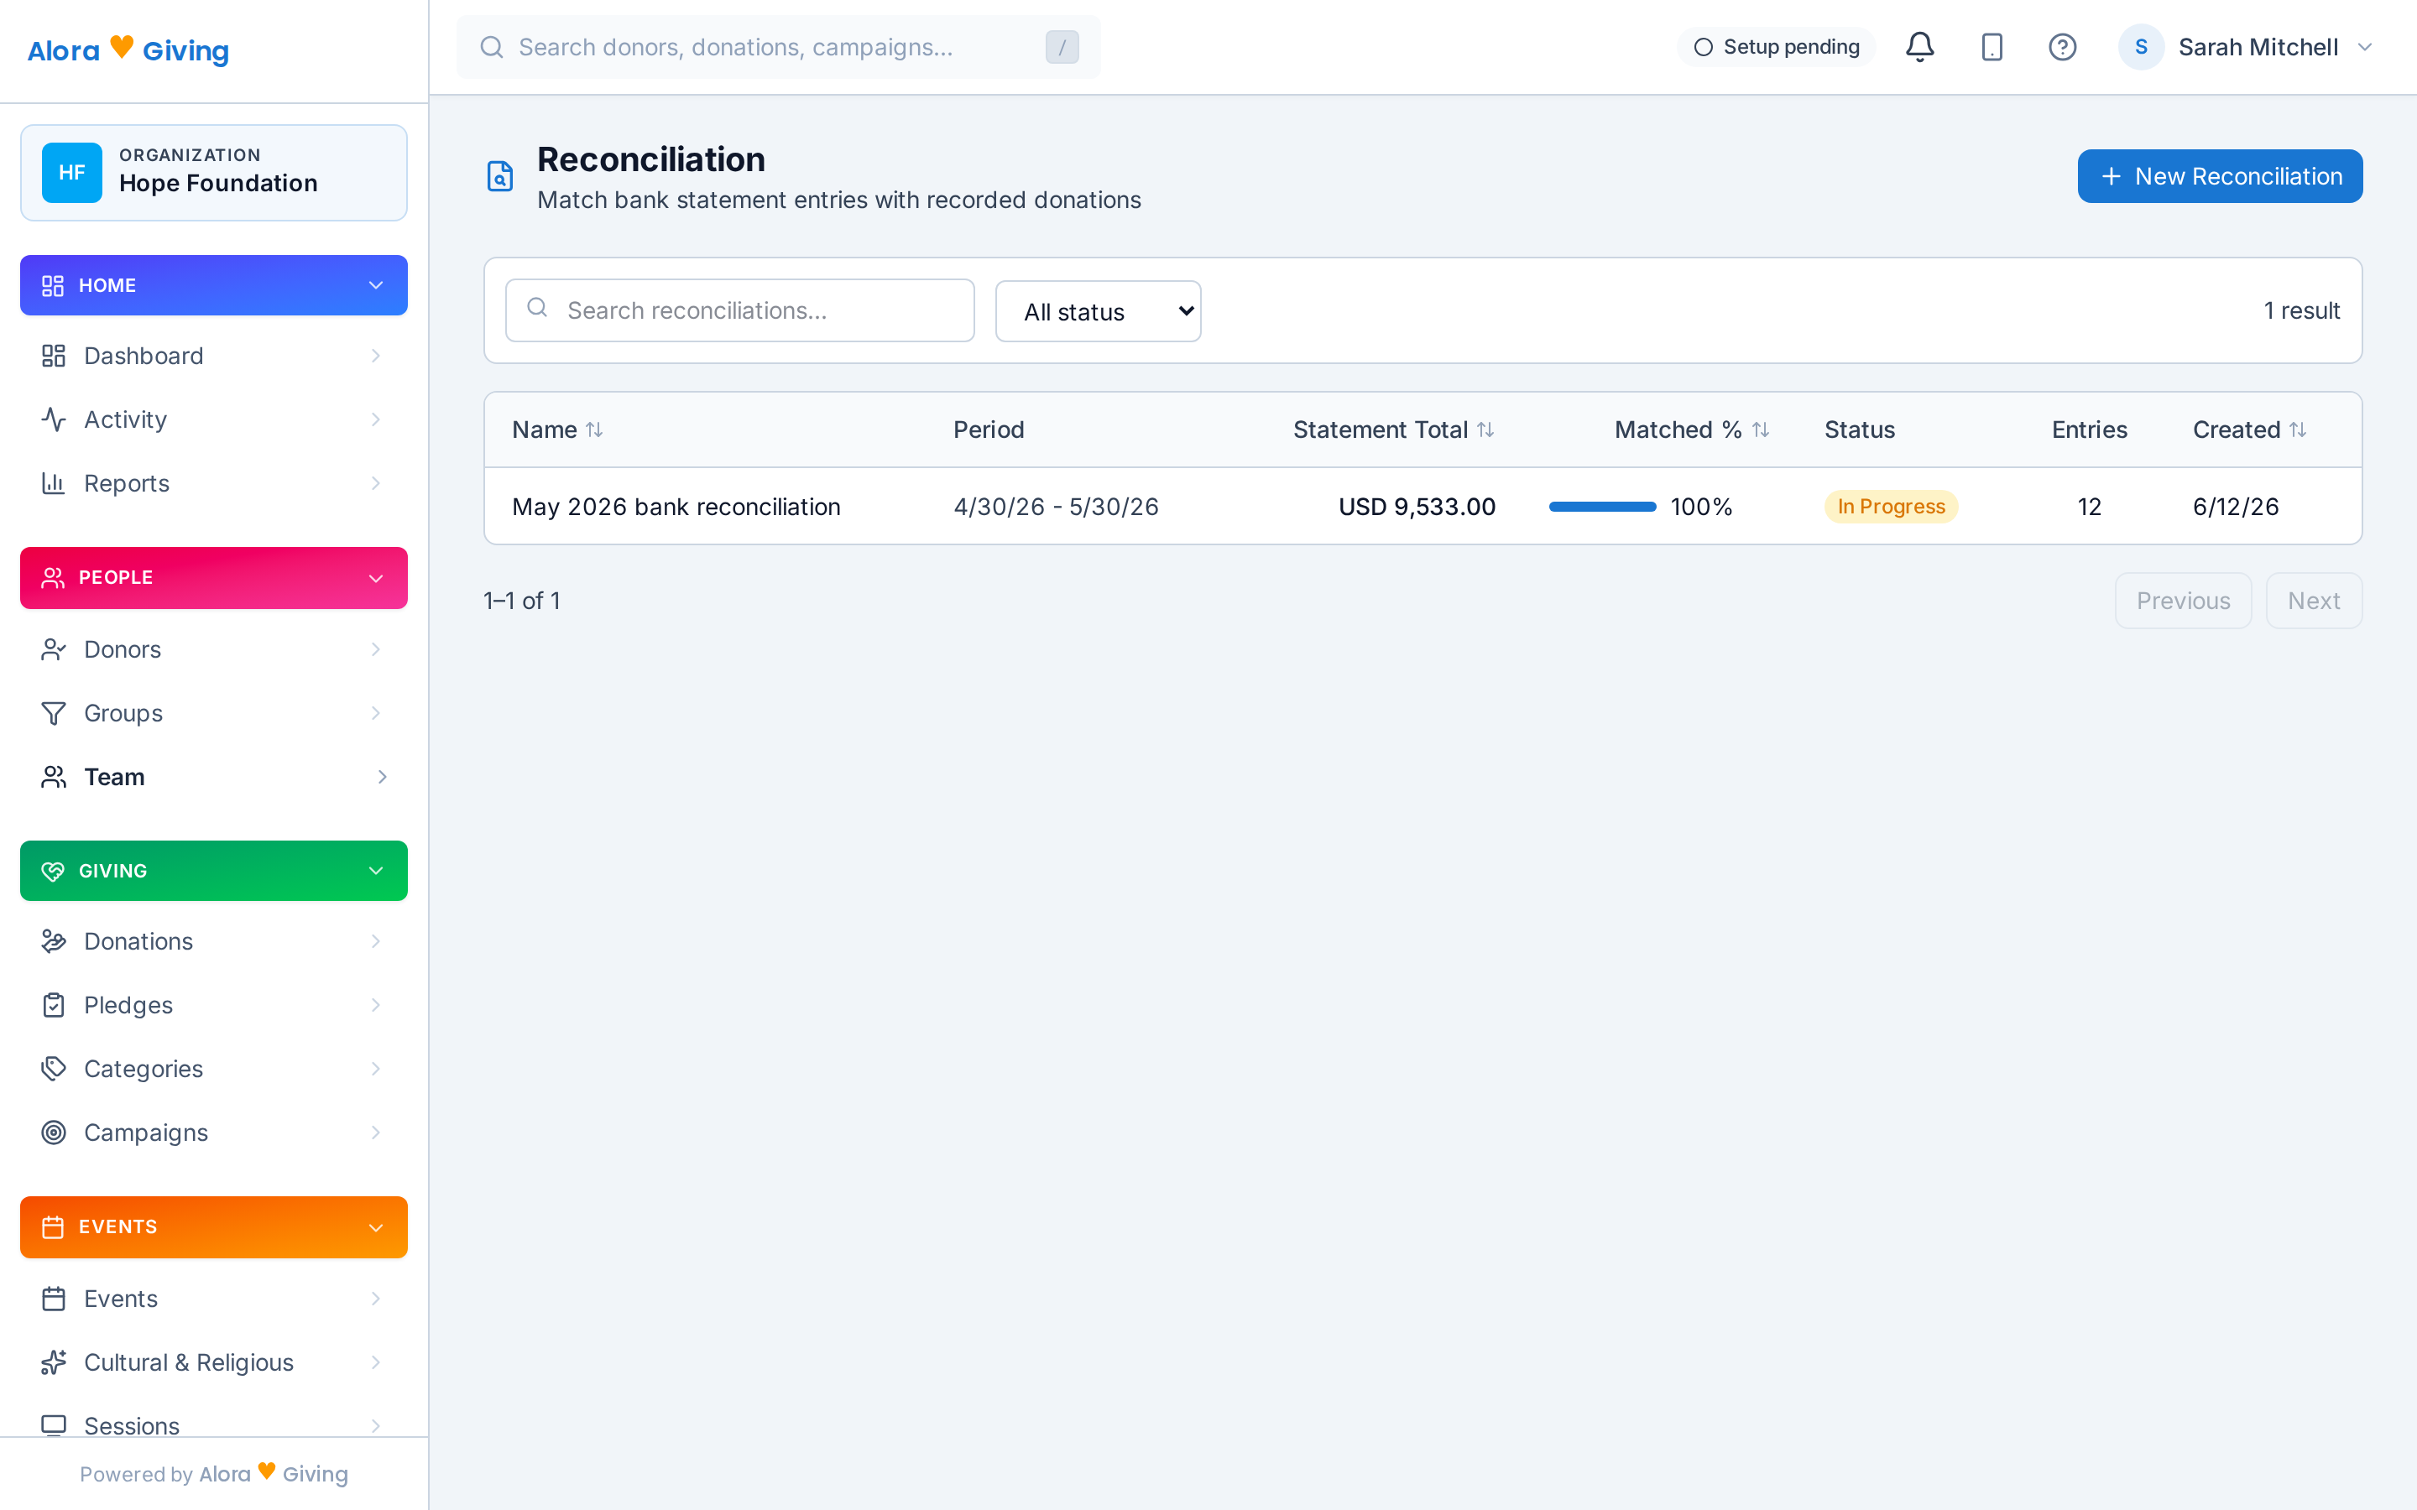Screen dimensions: 2417x1510
Task: Click the slash shortcut key badge
Action: [1062, 47]
